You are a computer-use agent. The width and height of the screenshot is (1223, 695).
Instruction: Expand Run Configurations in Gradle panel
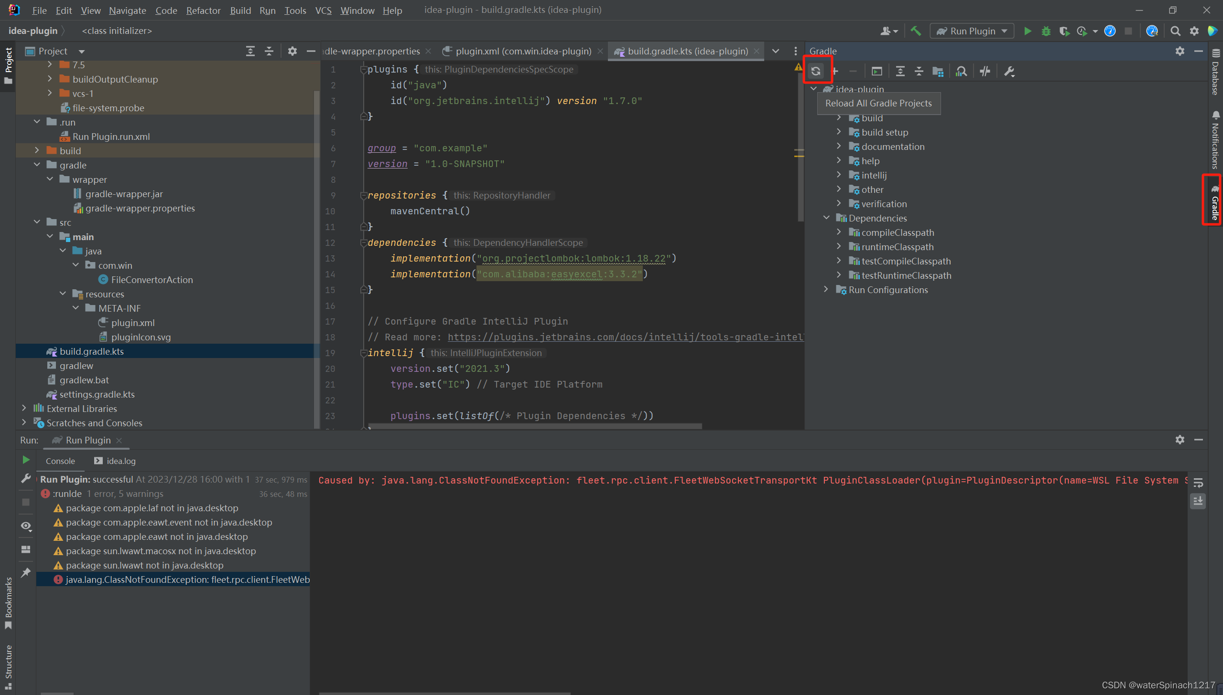click(x=826, y=289)
